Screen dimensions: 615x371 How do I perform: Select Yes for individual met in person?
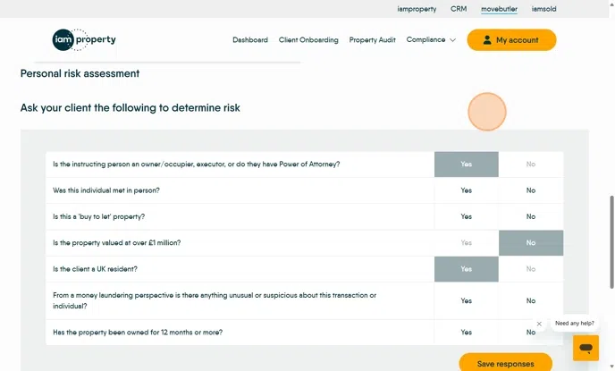(466, 190)
